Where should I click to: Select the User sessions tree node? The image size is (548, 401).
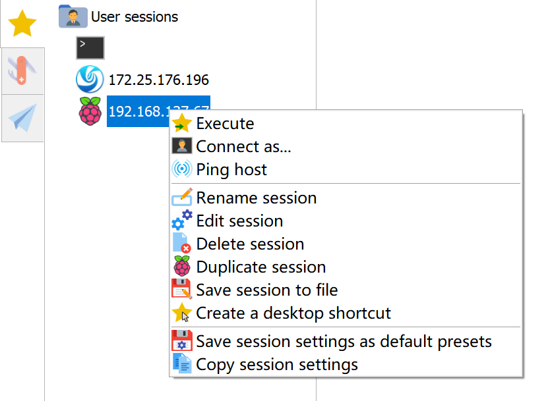pos(135,16)
